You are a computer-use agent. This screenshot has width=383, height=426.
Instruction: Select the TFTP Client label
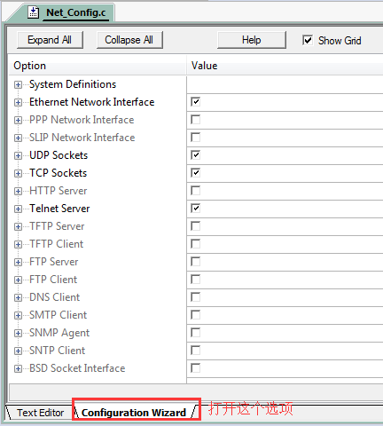point(57,244)
